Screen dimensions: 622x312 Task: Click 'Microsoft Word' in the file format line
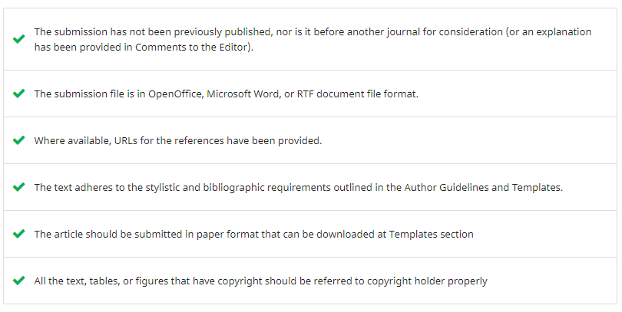tap(243, 94)
